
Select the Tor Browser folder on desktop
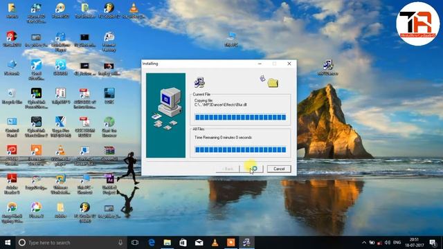coord(84,11)
